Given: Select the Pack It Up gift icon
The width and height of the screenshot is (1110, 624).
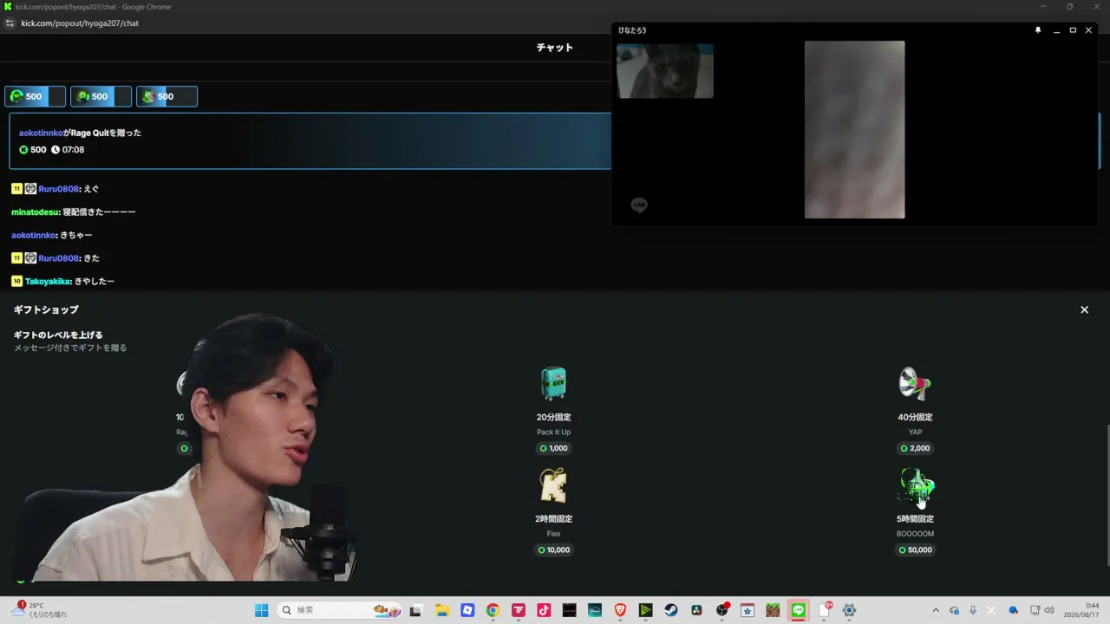Looking at the screenshot, I should pyautogui.click(x=553, y=383).
